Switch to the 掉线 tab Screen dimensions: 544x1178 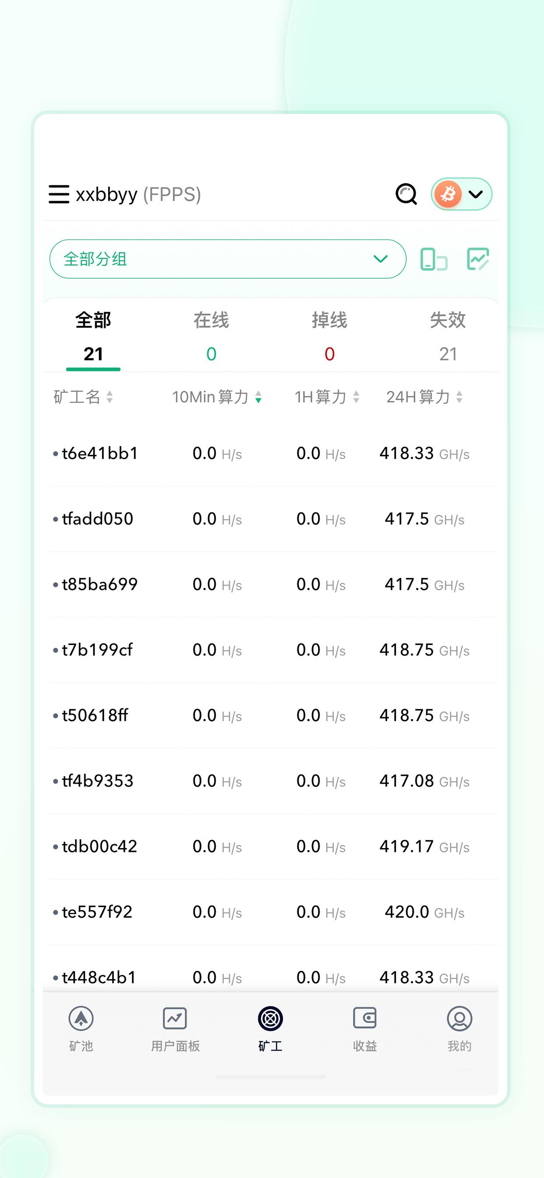click(x=330, y=337)
